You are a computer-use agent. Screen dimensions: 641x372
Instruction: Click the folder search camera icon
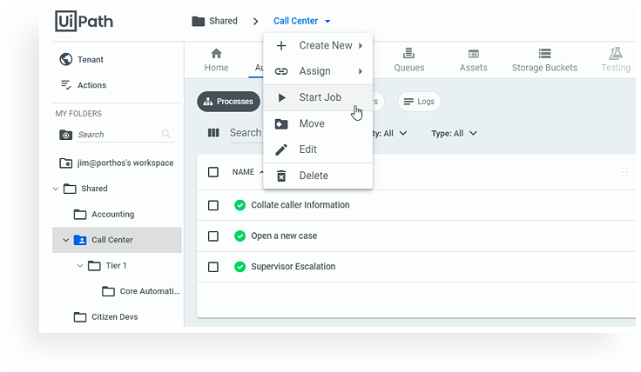(66, 135)
